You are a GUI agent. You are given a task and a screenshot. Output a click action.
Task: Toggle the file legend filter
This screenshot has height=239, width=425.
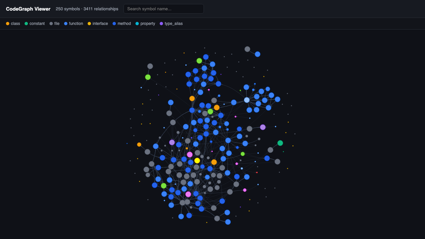pos(54,24)
